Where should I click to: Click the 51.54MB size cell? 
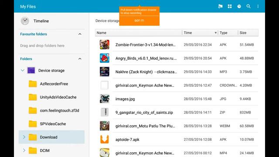[247, 44]
